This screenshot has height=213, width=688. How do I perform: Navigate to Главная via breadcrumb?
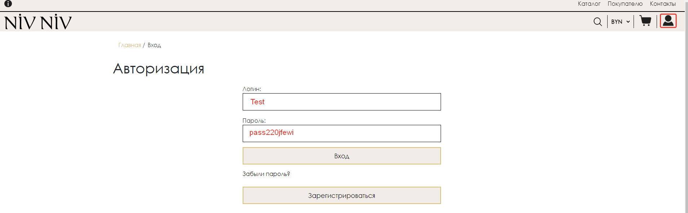tap(129, 45)
